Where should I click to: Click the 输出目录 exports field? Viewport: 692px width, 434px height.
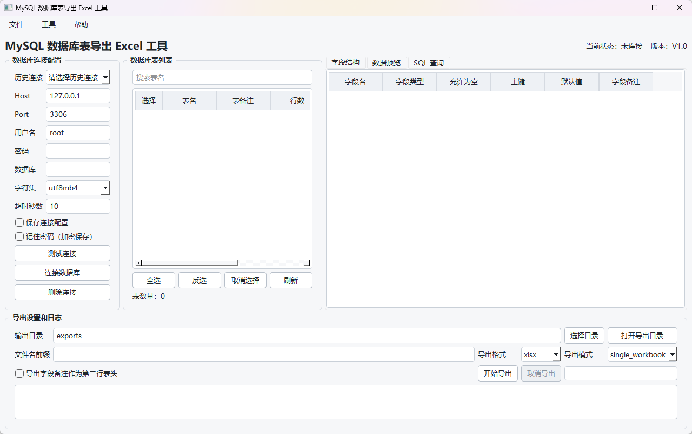307,336
